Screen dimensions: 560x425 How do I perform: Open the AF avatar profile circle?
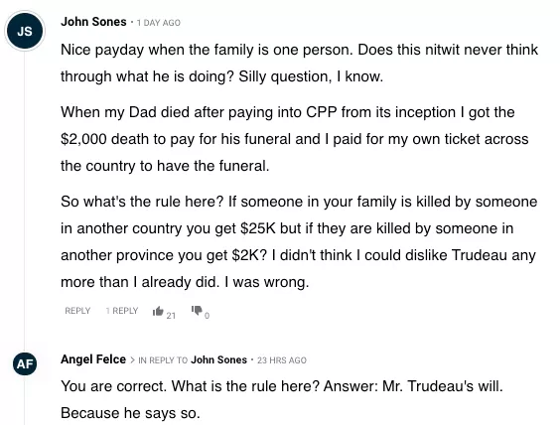25,363
